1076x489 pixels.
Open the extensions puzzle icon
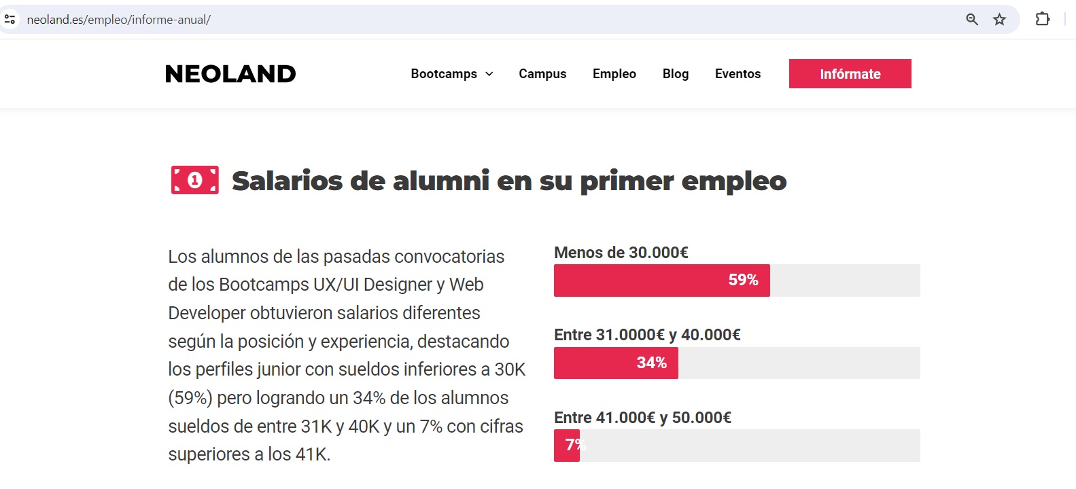(1043, 19)
